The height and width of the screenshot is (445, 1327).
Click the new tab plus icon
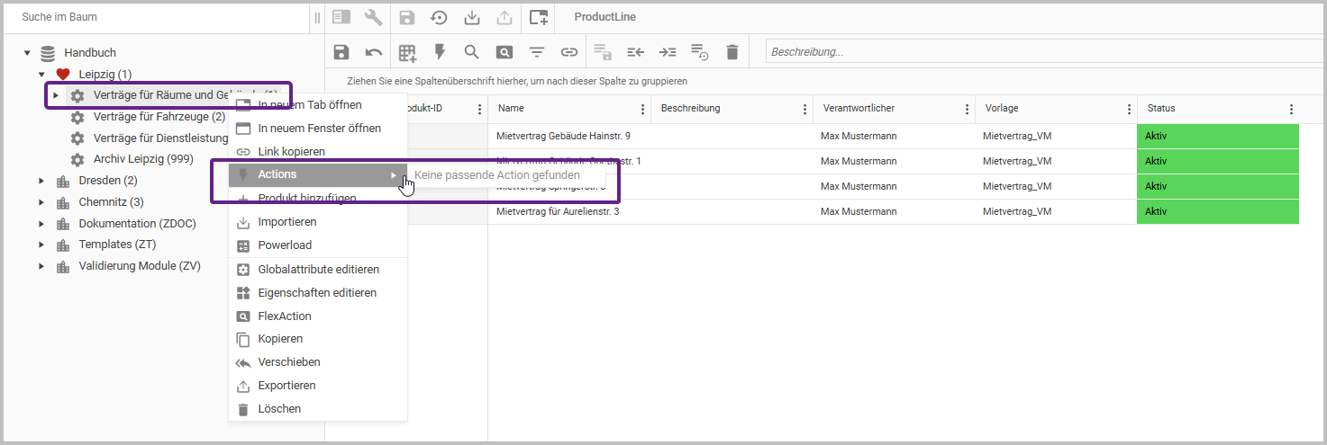tap(539, 17)
